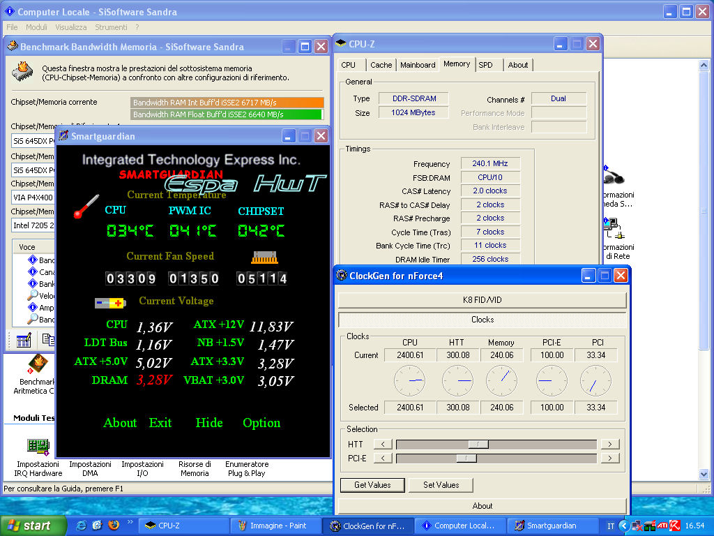This screenshot has height=536, width=714.
Task: Expand hidden system tray icons
Action: coord(624,526)
